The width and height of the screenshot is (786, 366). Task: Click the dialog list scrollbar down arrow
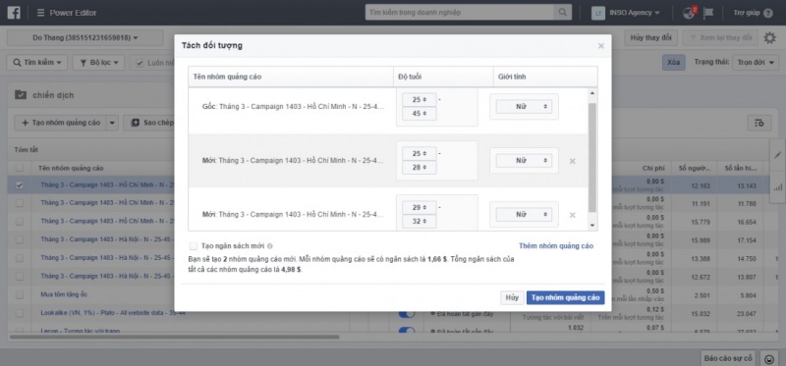pos(592,226)
